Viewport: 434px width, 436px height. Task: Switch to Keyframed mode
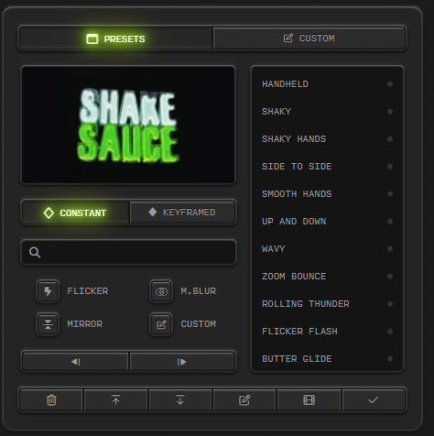pyautogui.click(x=182, y=213)
